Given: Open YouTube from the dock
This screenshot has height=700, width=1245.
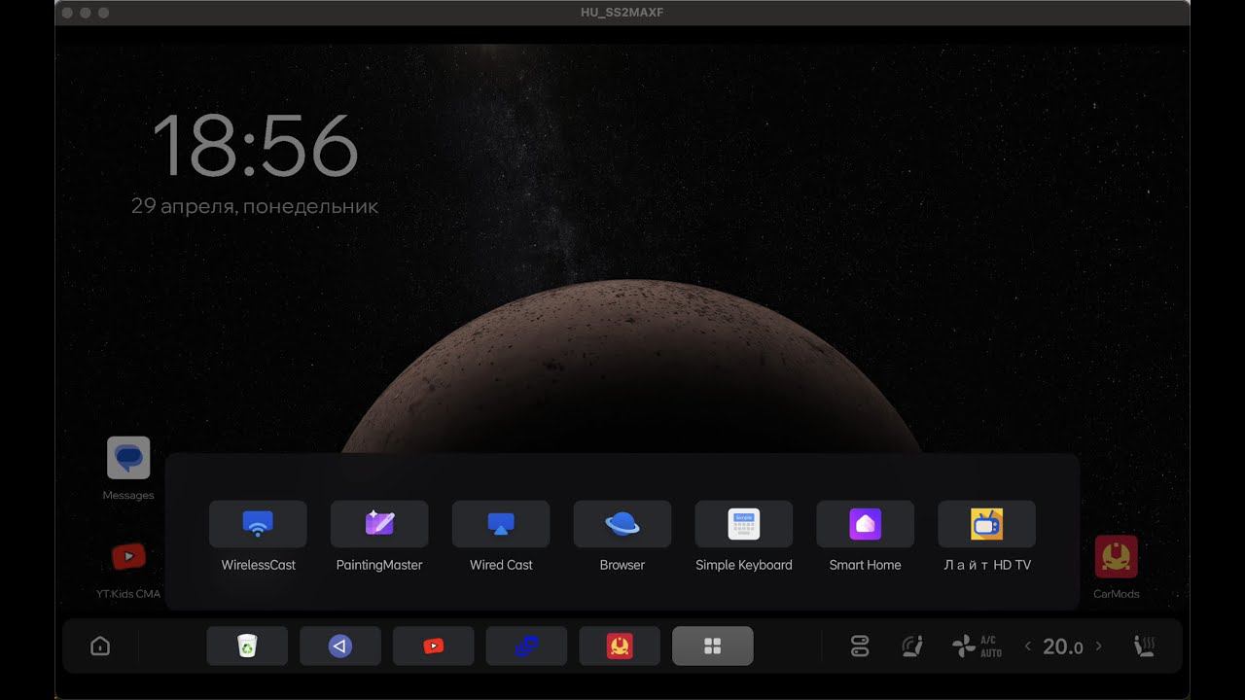Looking at the screenshot, I should 434,647.
